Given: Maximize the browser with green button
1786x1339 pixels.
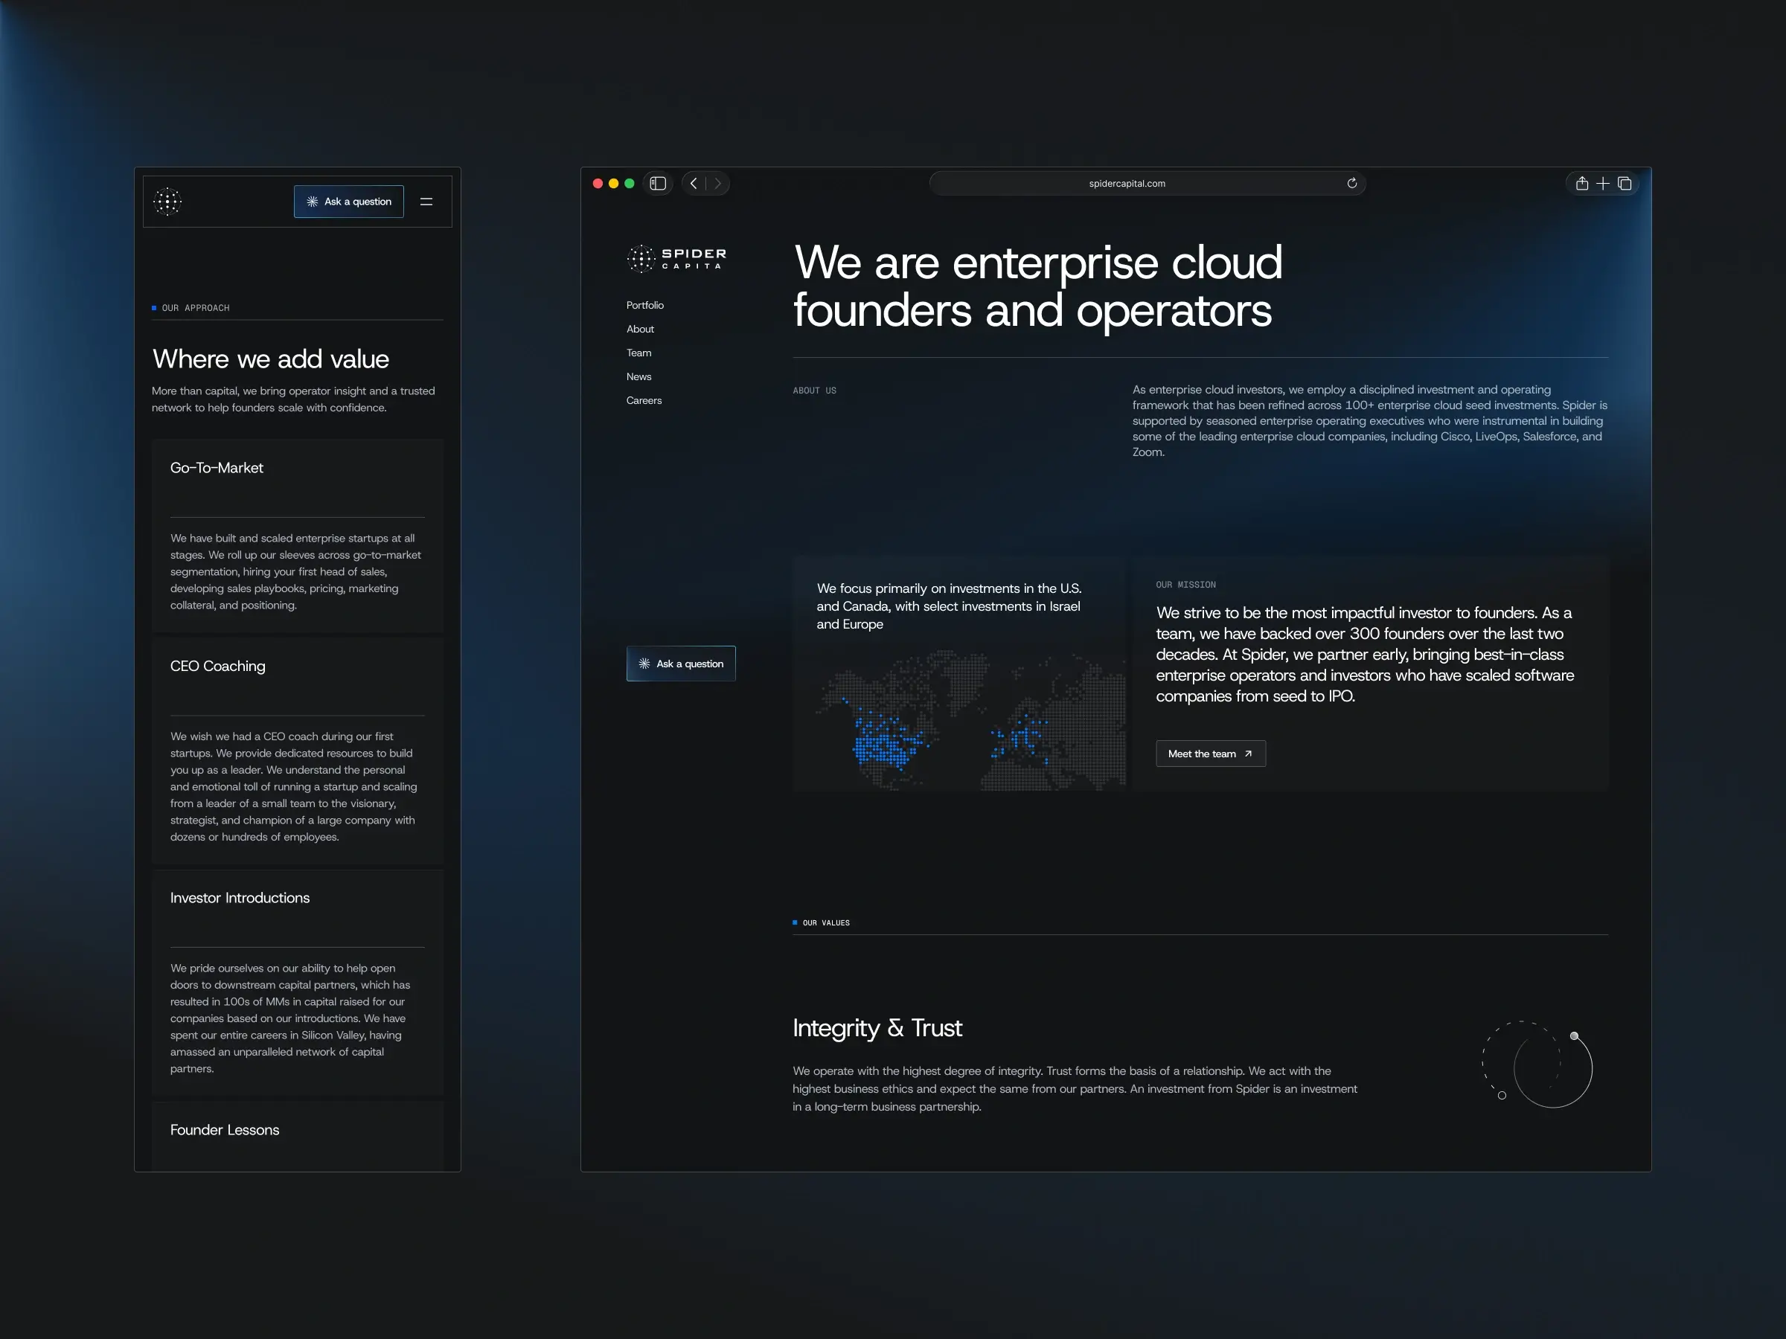Looking at the screenshot, I should (x=630, y=183).
